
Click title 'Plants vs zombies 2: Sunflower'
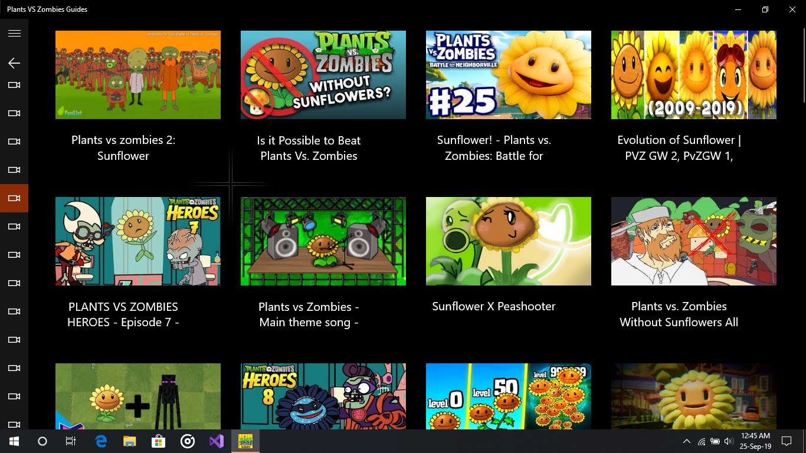(123, 148)
